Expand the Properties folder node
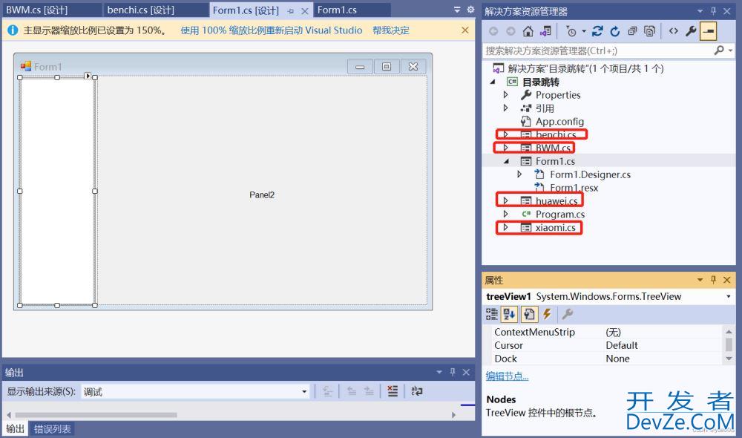Image resolution: width=742 pixels, height=438 pixels. tap(506, 95)
